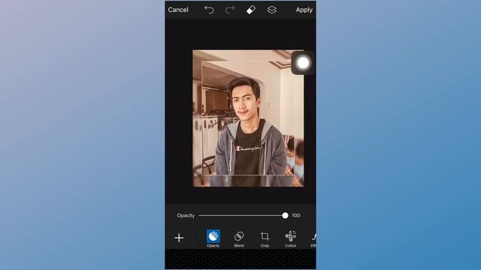Tap the Cancel button
Viewport: 481px width, 270px height.
[178, 10]
